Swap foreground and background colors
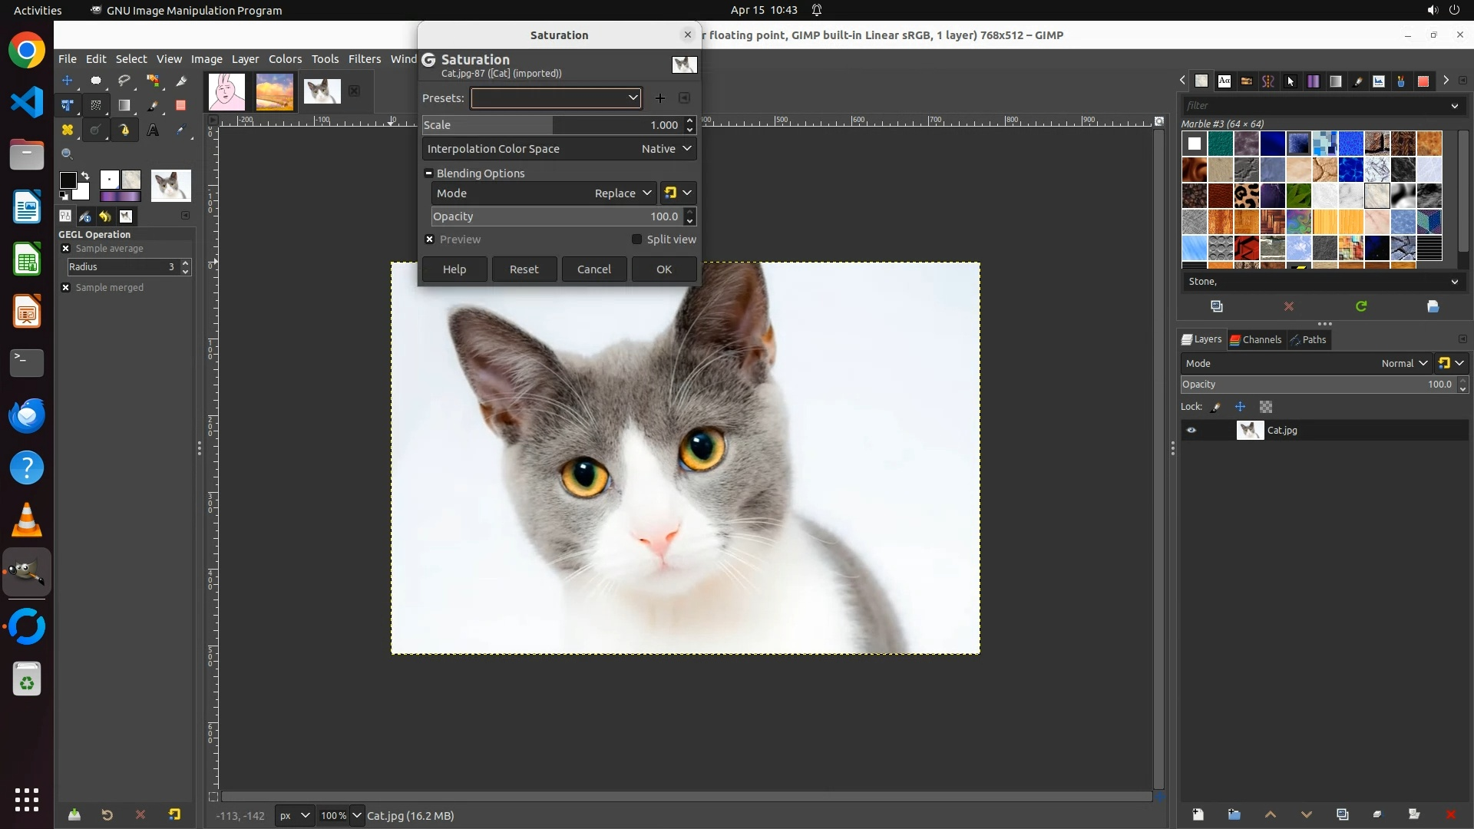 tap(85, 176)
